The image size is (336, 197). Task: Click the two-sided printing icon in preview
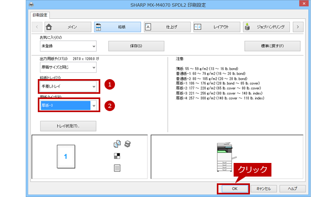coord(117,144)
